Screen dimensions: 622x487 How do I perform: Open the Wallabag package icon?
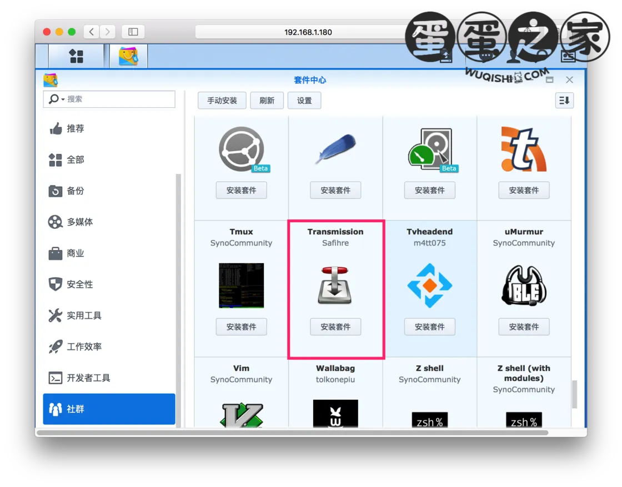point(335,414)
